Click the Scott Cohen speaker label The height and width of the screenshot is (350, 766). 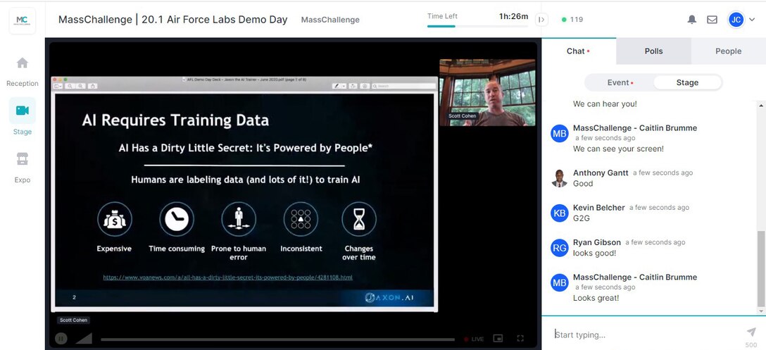pos(73,320)
